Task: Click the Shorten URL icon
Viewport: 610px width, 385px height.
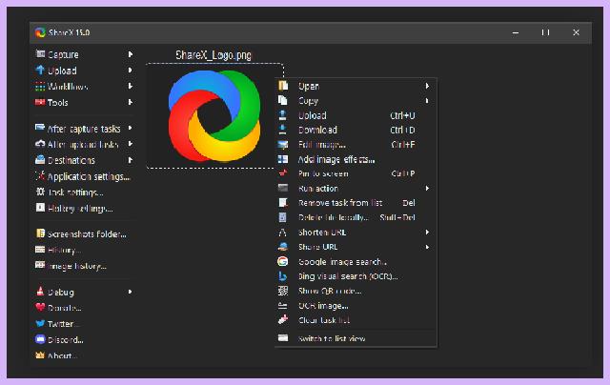Action: tap(283, 233)
